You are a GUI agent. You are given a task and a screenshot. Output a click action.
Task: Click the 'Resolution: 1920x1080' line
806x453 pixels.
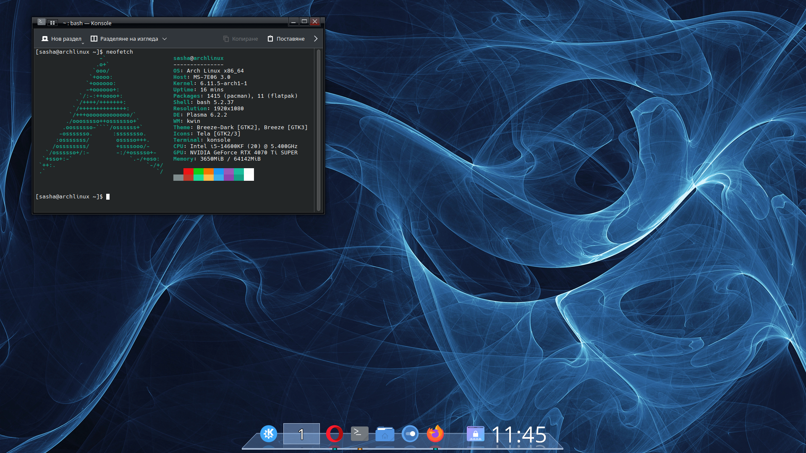click(x=209, y=109)
